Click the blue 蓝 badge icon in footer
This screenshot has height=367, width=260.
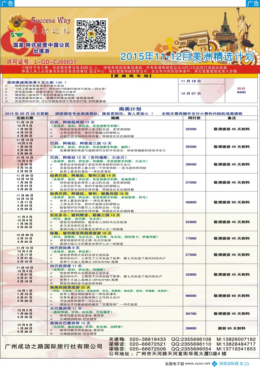pos(215,364)
